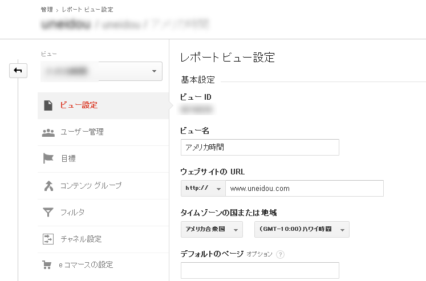Click the ビュー名 text field
This screenshot has height=281, width=426.
[259, 147]
